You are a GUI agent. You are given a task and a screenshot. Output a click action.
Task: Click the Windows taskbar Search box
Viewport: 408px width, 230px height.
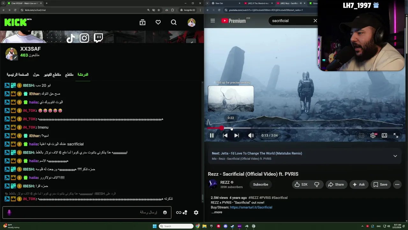pos(176,226)
